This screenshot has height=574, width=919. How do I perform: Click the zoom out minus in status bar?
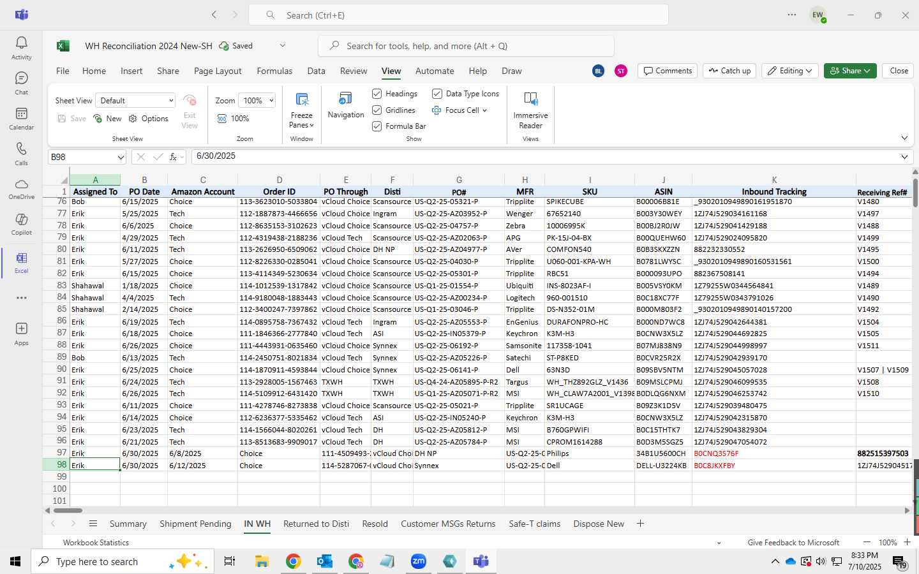pos(866,542)
